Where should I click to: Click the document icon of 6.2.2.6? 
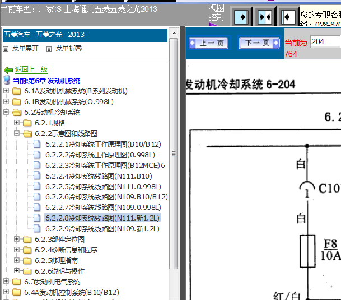37,196
